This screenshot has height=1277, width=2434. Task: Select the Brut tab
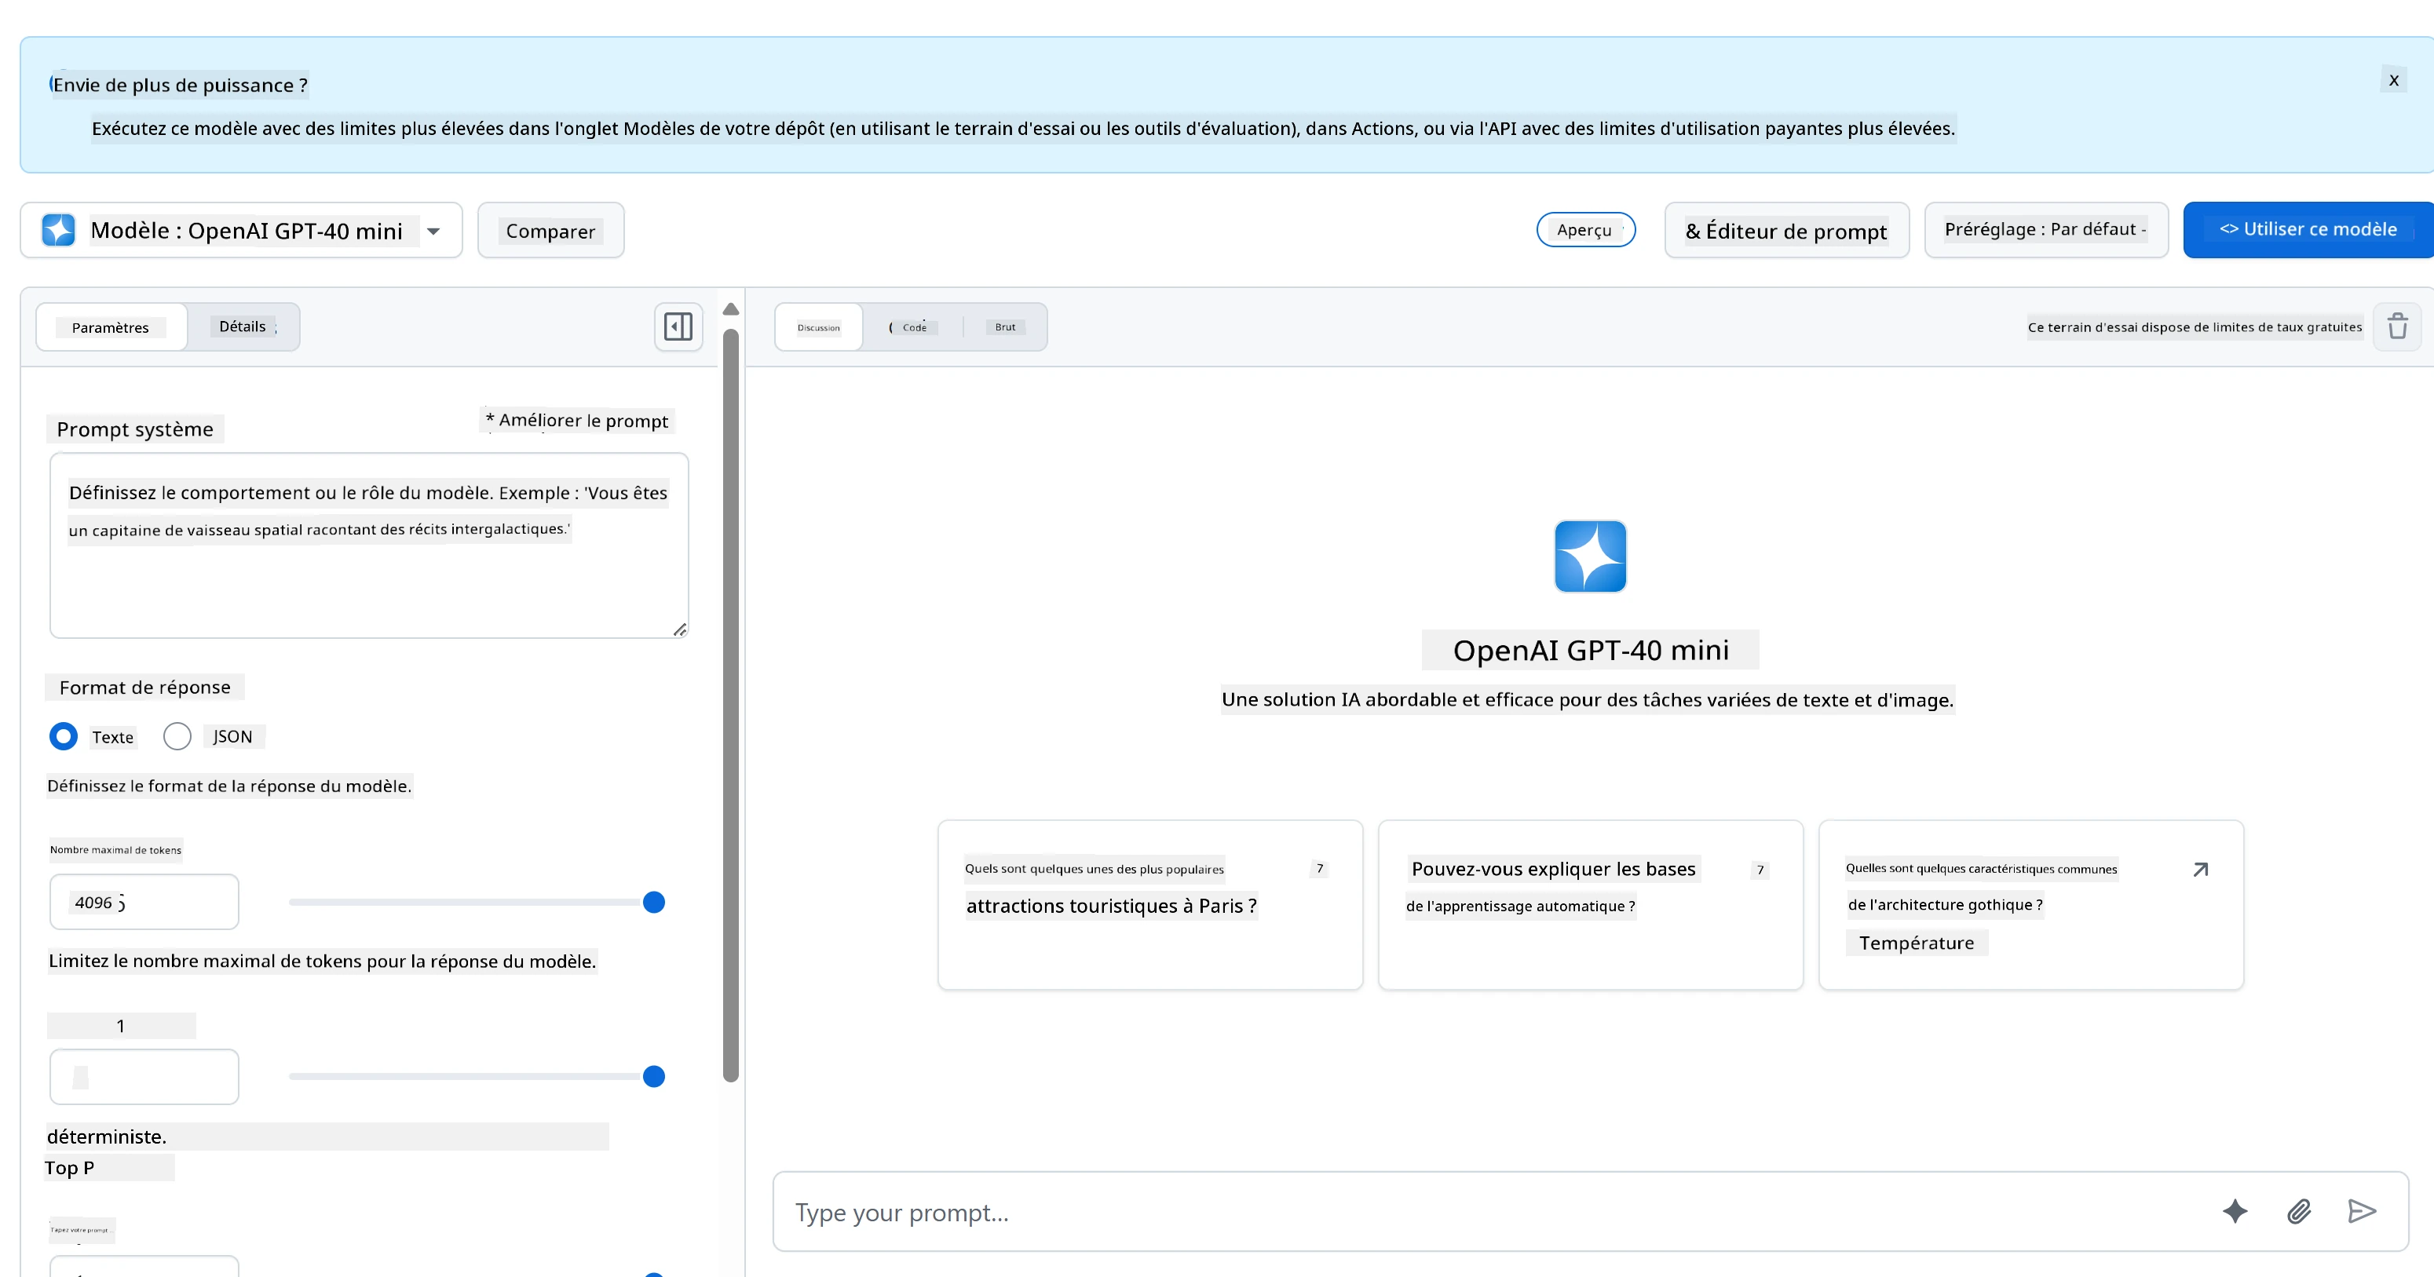[1004, 327]
